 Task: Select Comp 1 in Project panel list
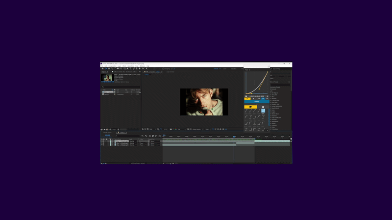(107, 94)
